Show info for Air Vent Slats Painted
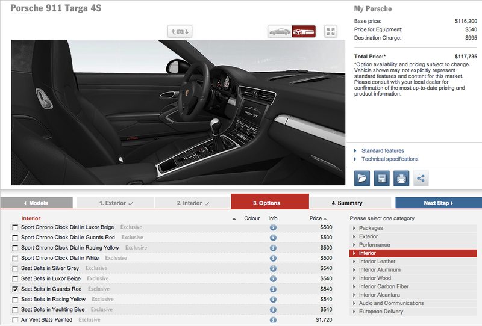 point(273,320)
